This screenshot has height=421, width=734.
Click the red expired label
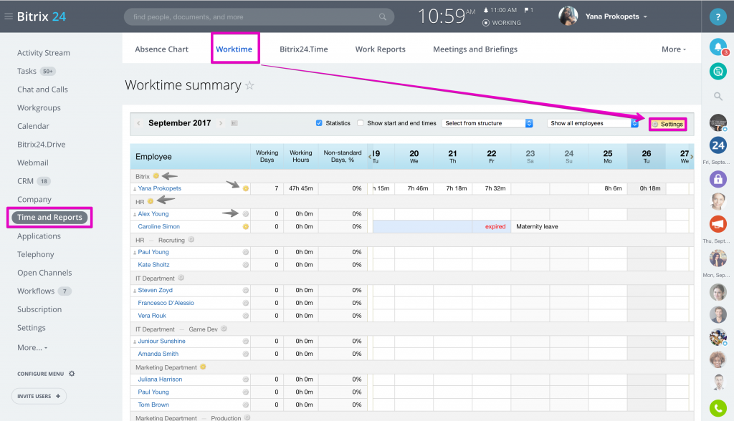(x=495, y=226)
